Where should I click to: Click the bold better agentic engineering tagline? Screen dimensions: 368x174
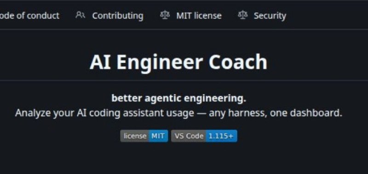point(178,99)
